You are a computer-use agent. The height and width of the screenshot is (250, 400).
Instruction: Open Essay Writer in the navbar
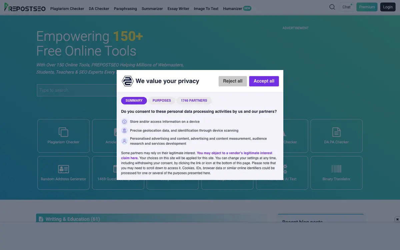[178, 9]
